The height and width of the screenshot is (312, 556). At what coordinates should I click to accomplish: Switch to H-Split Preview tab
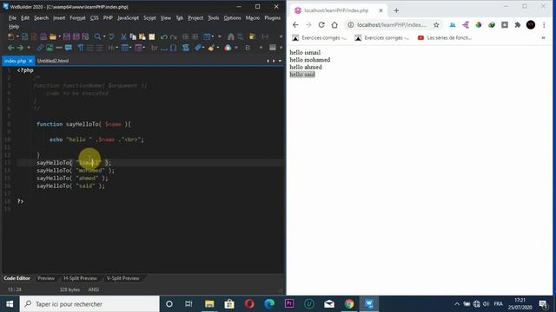[x=80, y=278]
